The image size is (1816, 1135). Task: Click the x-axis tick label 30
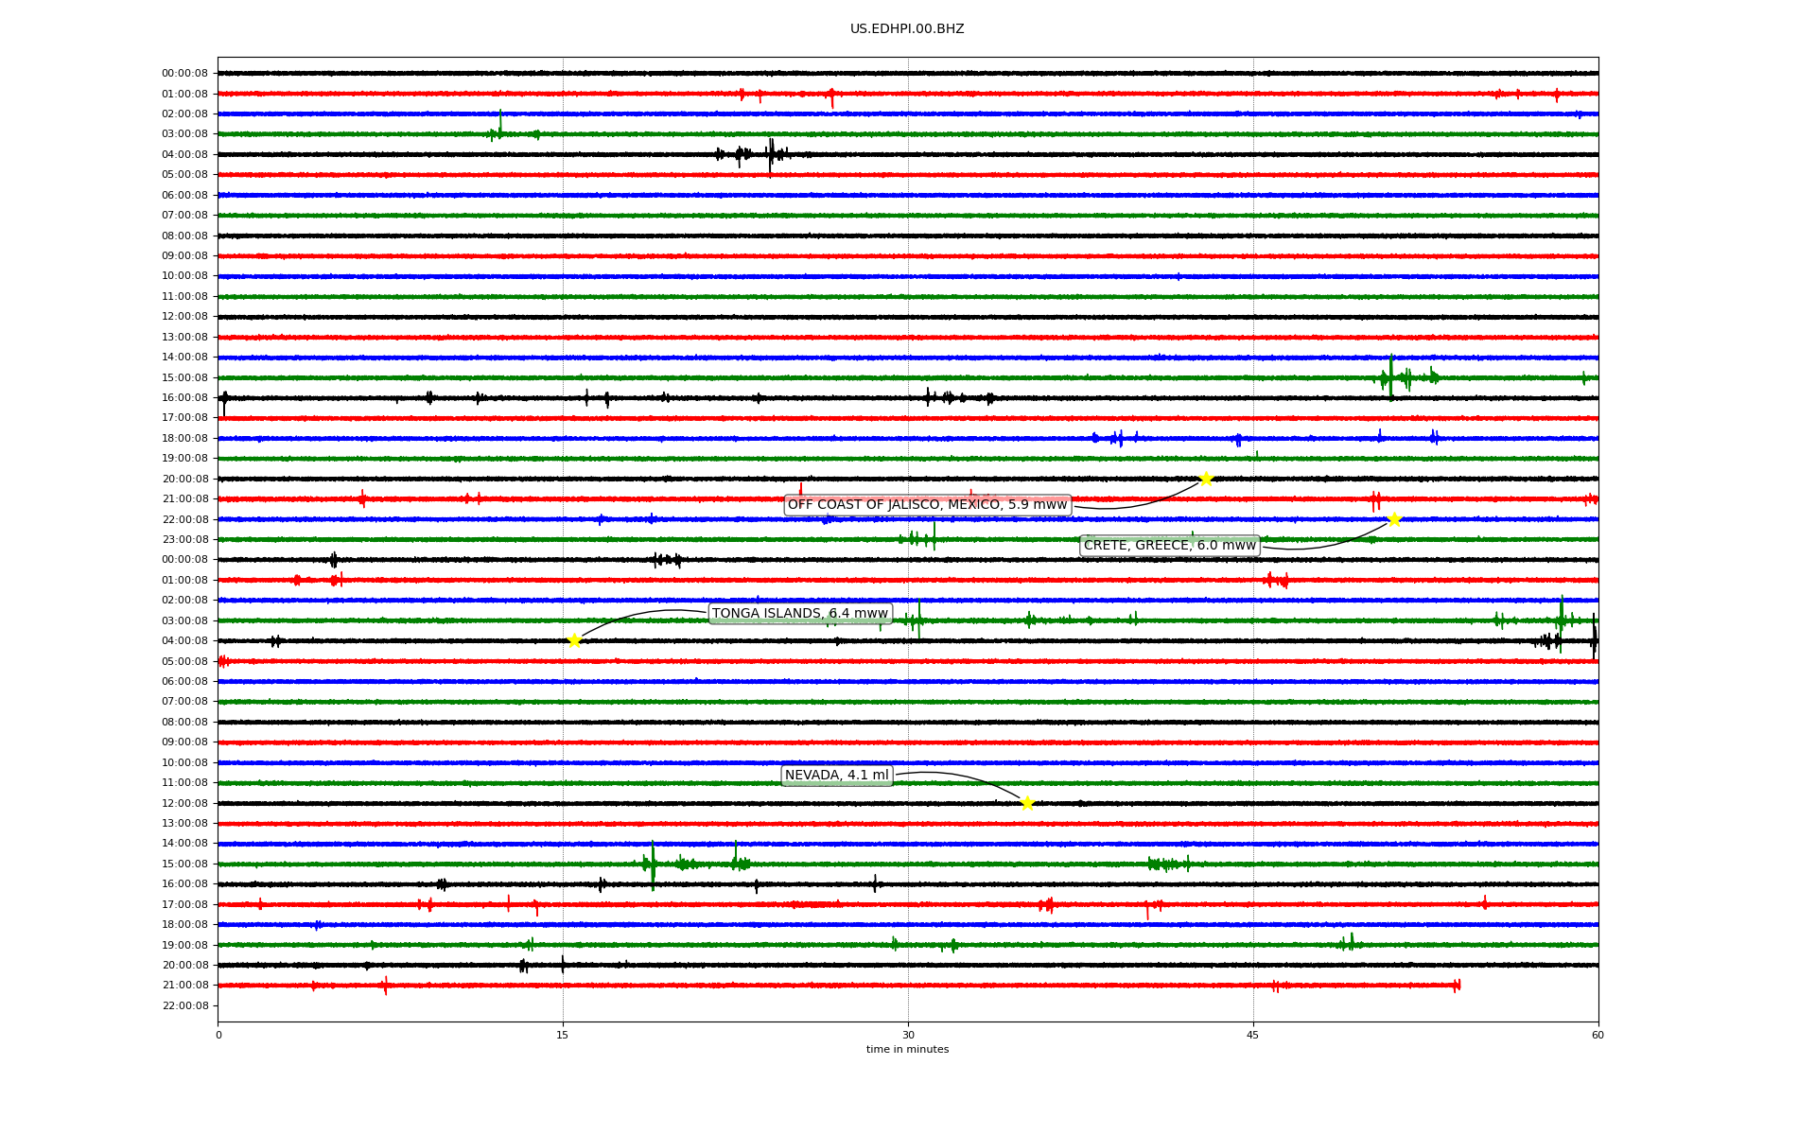pos(908,1035)
